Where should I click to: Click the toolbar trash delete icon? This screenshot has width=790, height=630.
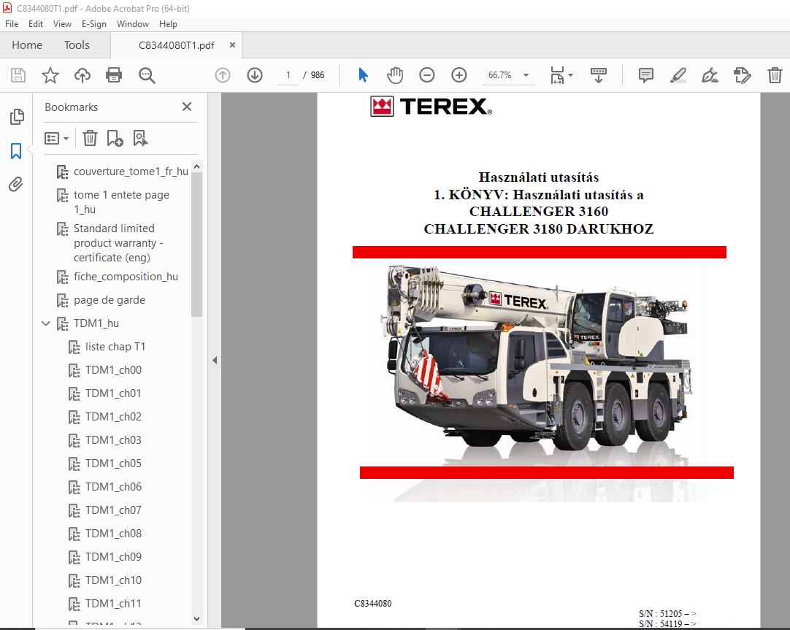775,75
